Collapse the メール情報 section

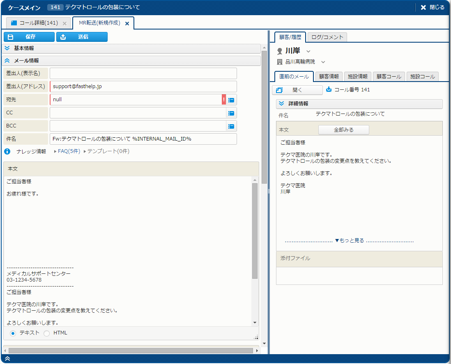7,61
